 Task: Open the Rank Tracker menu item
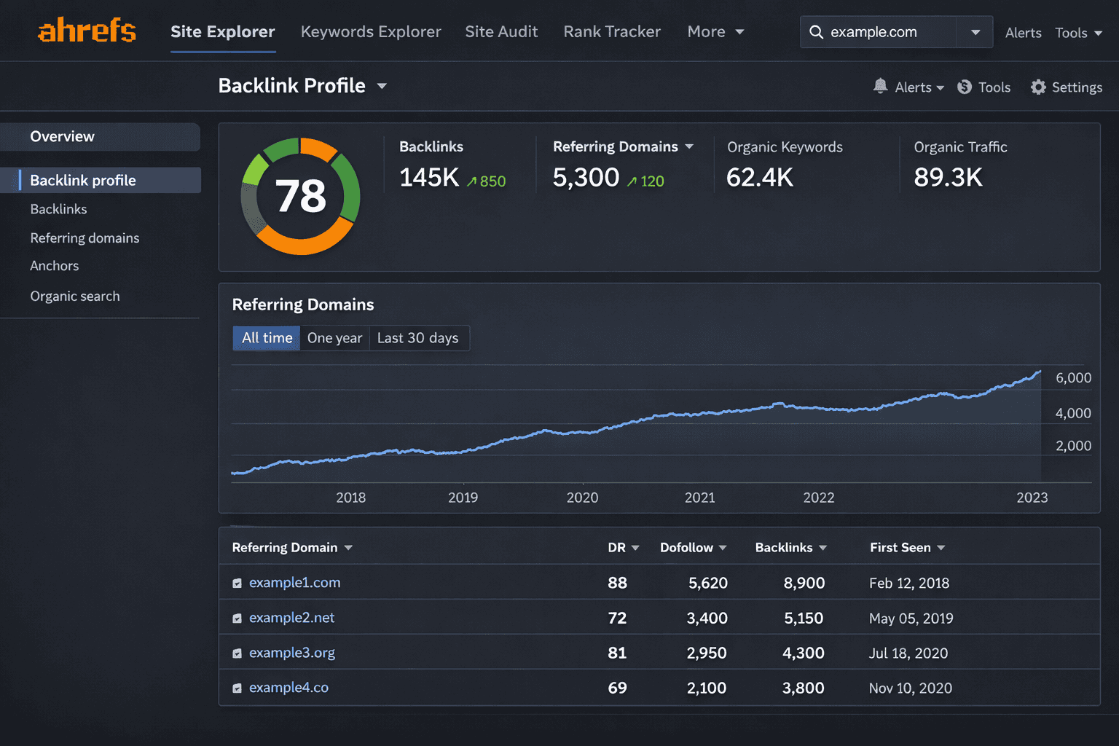pos(612,31)
